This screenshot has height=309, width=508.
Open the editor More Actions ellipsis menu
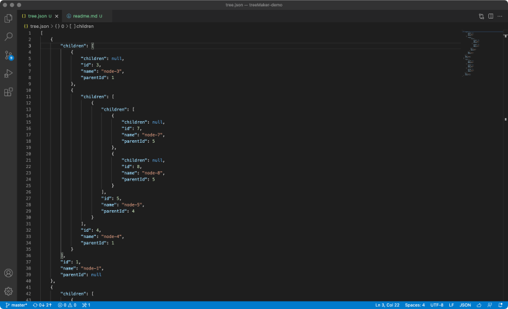500,16
